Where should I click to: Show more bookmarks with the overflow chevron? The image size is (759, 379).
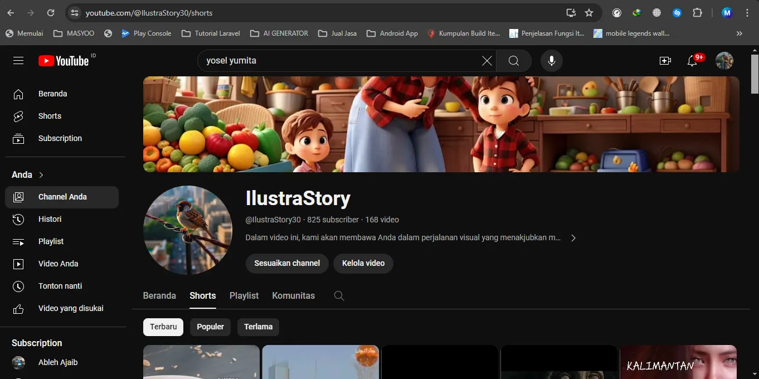pos(739,33)
